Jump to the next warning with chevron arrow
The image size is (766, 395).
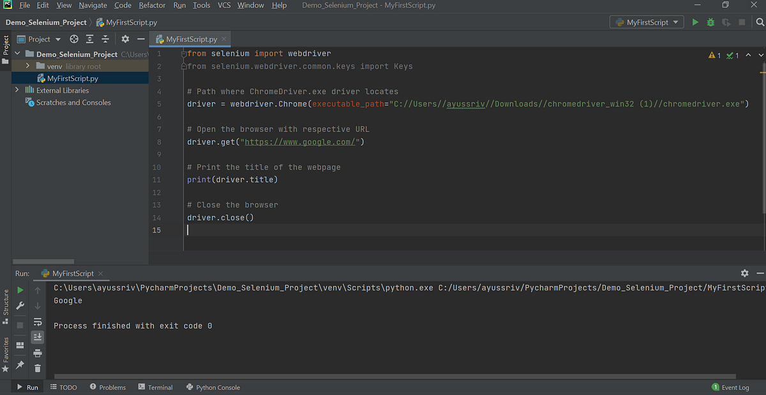(761, 55)
